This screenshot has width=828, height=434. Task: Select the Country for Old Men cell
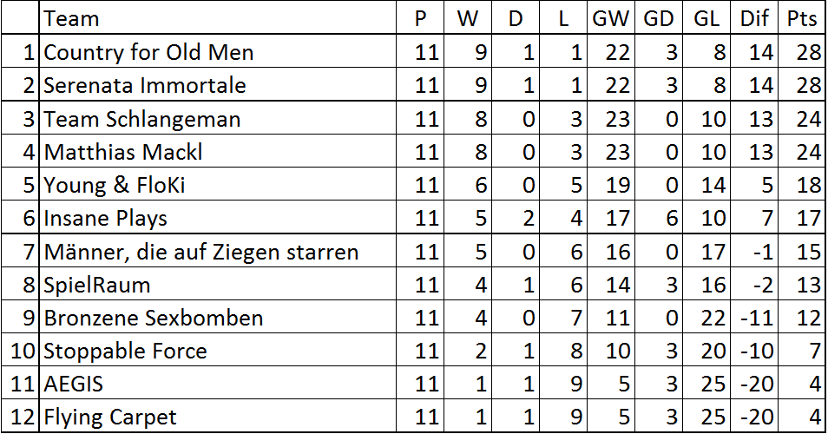click(218, 51)
